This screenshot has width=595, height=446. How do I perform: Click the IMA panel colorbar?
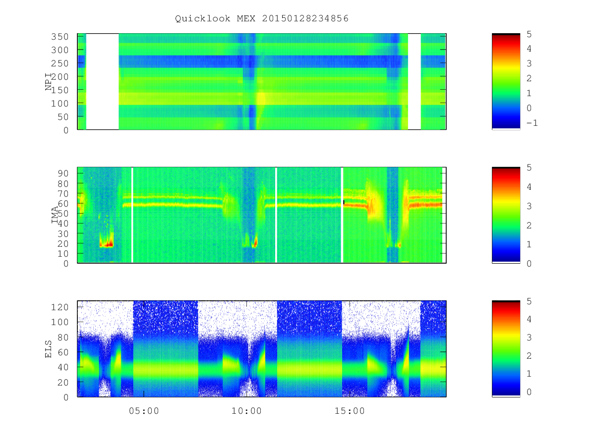[506, 215]
